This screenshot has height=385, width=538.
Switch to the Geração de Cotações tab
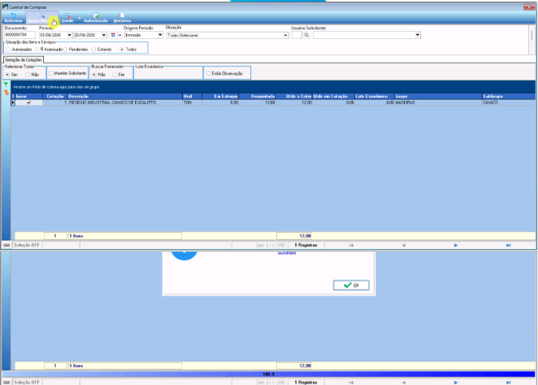point(24,60)
